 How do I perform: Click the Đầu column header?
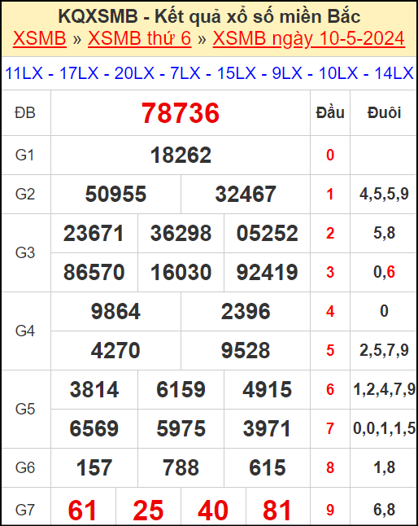tap(330, 112)
